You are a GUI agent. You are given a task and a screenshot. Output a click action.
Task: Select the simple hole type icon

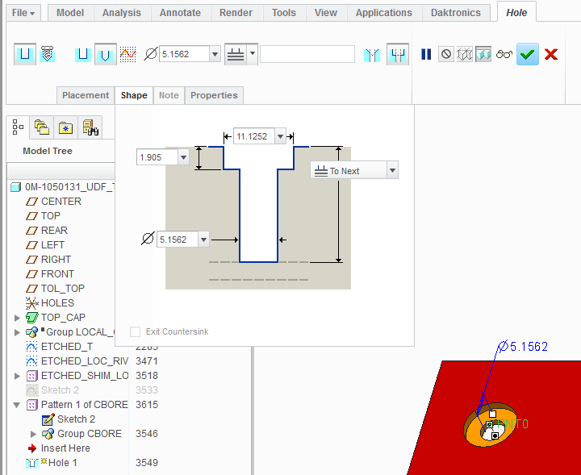(x=25, y=54)
